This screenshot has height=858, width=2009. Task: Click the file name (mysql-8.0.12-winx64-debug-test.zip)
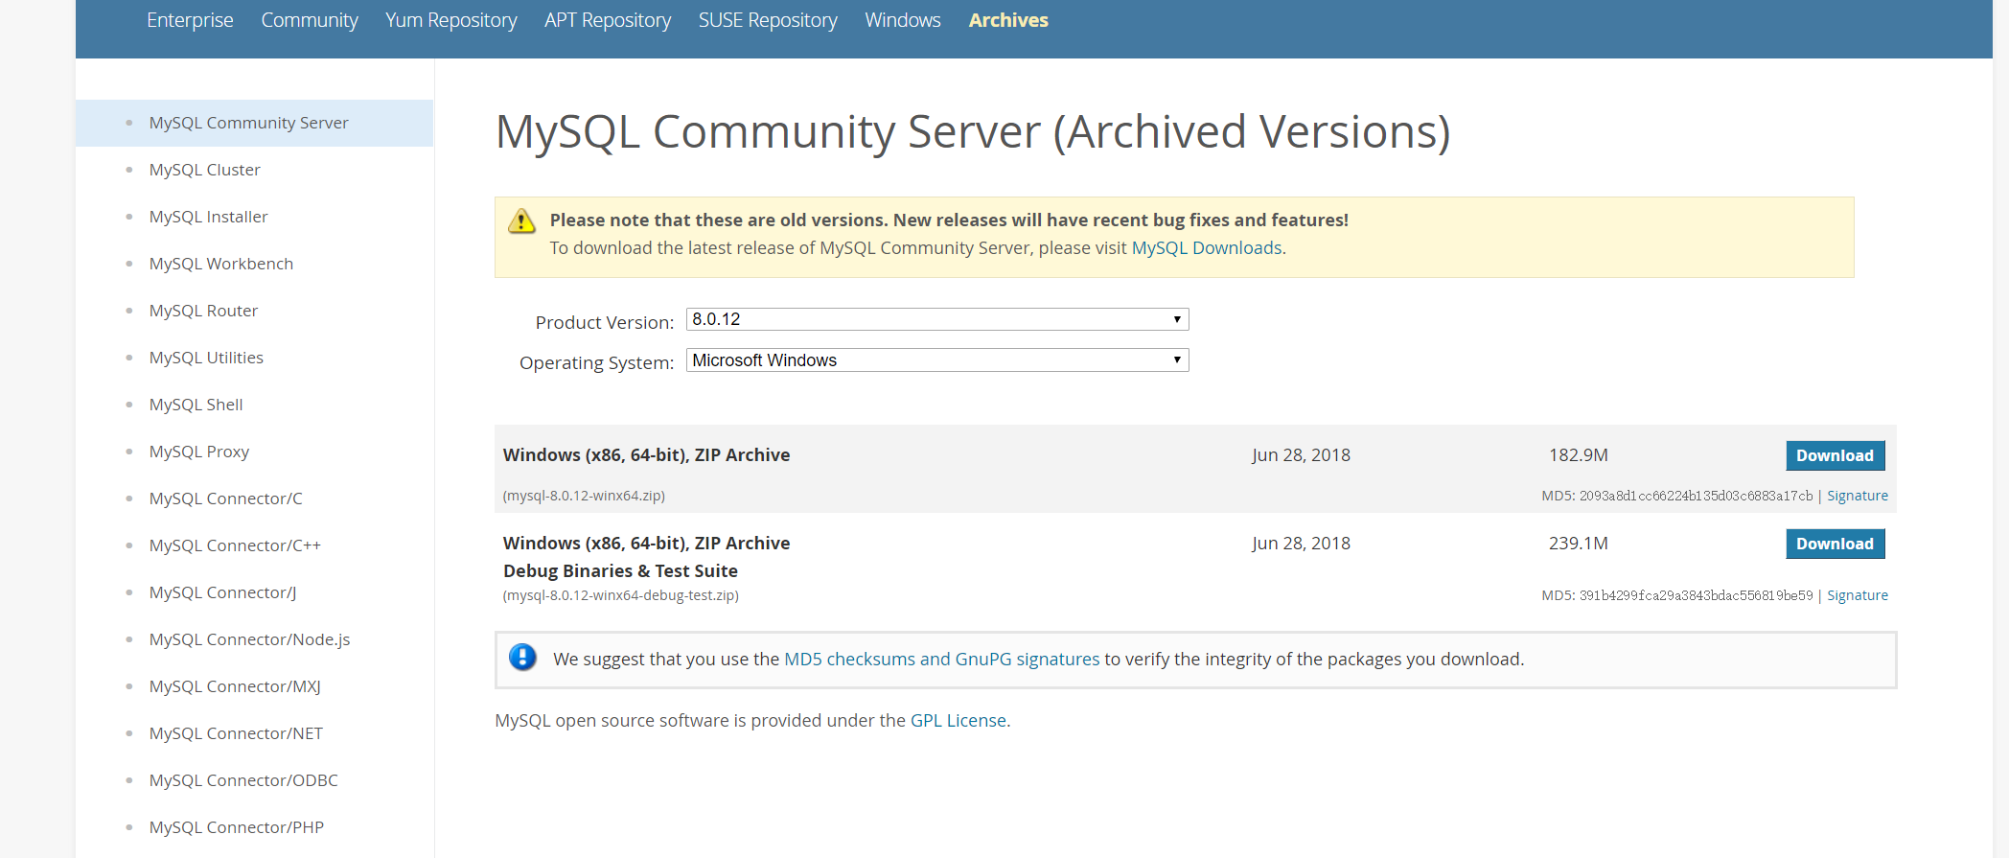620,595
